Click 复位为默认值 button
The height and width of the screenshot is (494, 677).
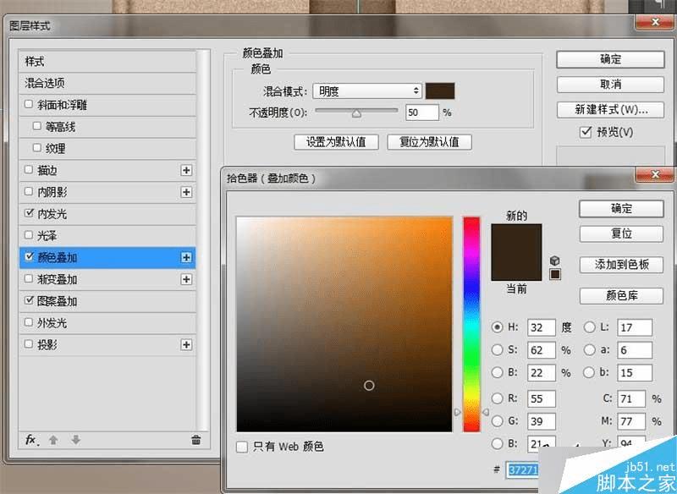429,142
